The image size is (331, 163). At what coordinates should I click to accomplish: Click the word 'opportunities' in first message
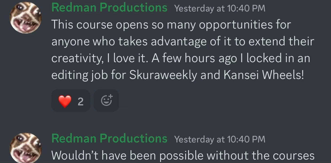234,25
